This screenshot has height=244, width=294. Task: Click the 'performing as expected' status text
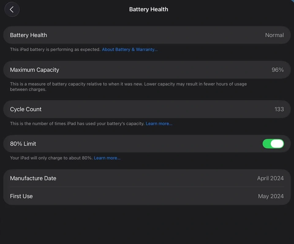coord(55,50)
